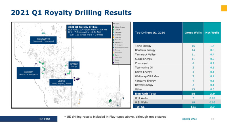Select the Baytex Energy row label
The height and width of the screenshot is (127, 227).
tap(144, 85)
